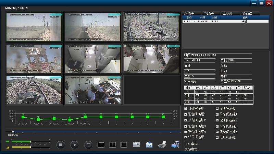Take a snapshot with the camera icon
Viewport: 274px width, 154px height.
[137, 145]
